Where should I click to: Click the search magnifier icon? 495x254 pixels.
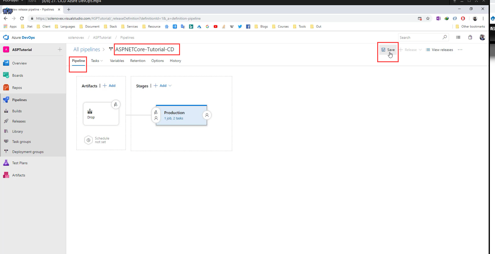pos(445,37)
